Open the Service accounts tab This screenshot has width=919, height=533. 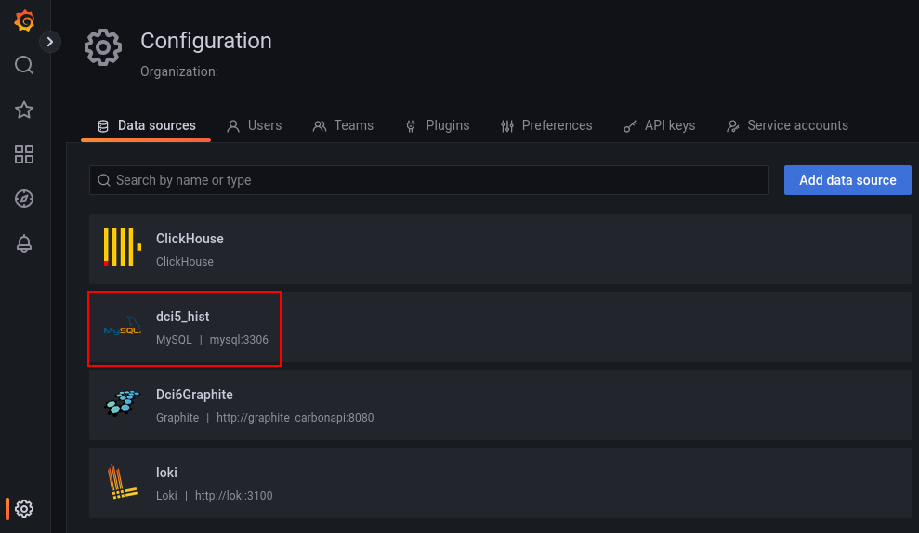click(x=787, y=125)
